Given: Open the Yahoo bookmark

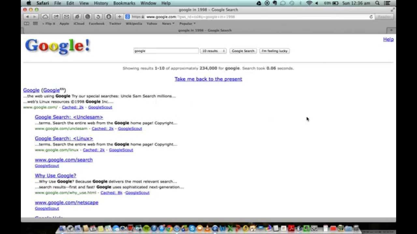Looking at the screenshot, I should coord(152,24).
